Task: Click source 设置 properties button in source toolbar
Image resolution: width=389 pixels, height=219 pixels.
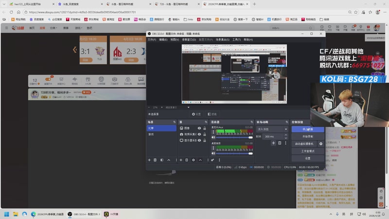Action: point(196,114)
